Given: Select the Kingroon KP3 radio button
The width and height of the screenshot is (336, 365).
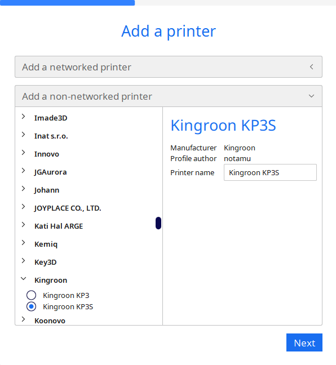Looking at the screenshot, I should [x=31, y=295].
